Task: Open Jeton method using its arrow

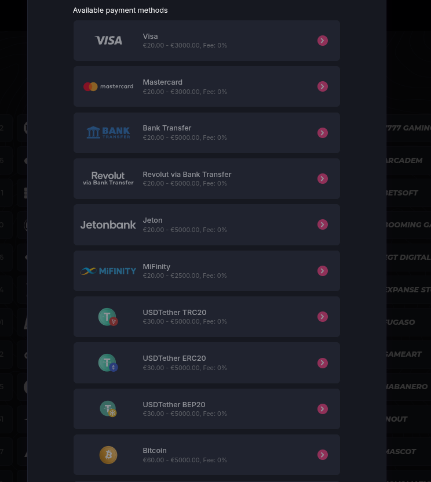Action: pos(323,224)
